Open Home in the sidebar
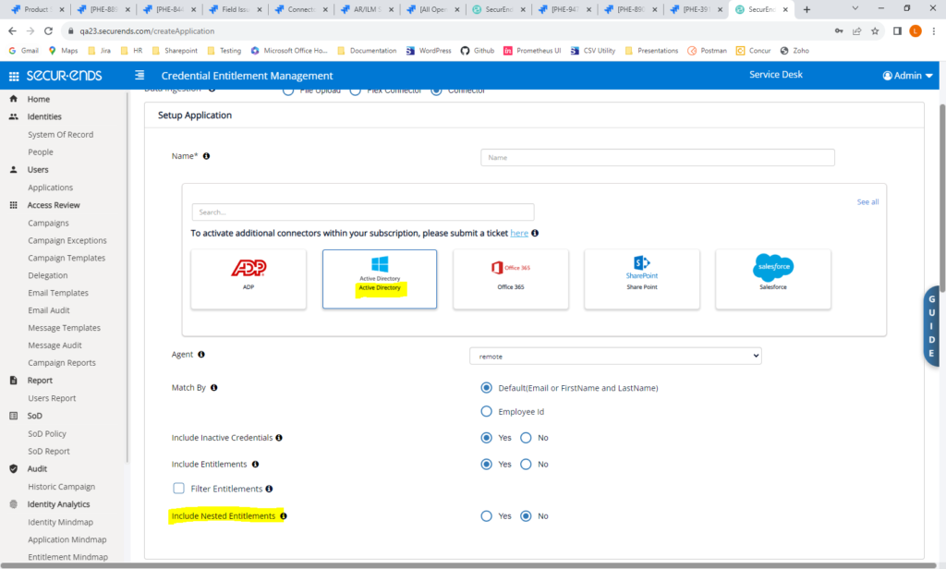Image resolution: width=946 pixels, height=569 pixels. tap(39, 99)
